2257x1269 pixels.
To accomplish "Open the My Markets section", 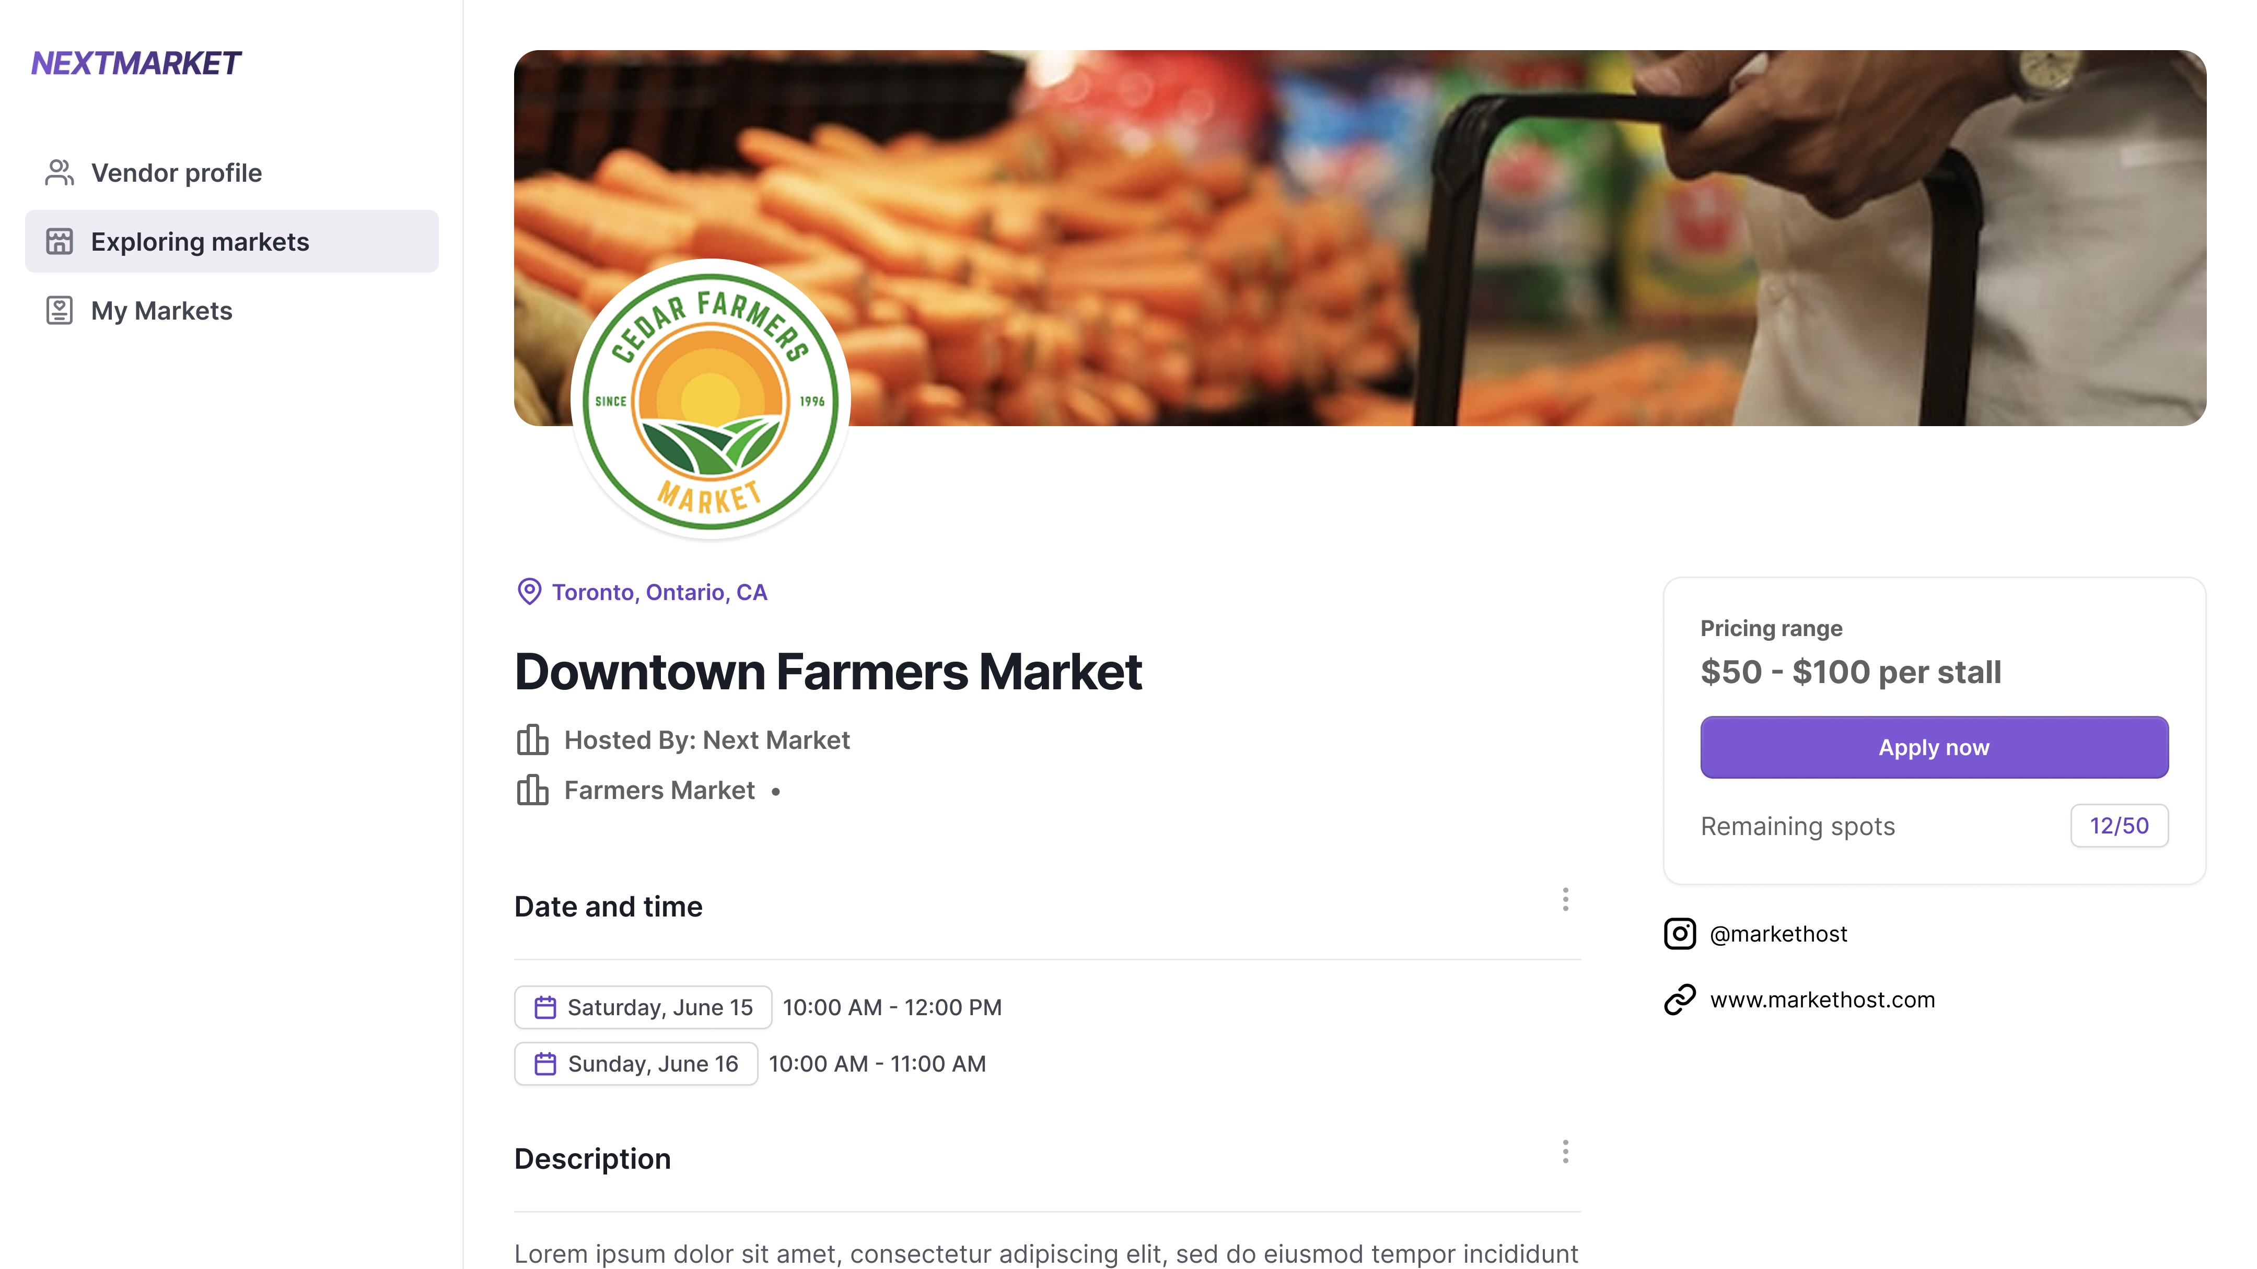I will pyautogui.click(x=161, y=310).
